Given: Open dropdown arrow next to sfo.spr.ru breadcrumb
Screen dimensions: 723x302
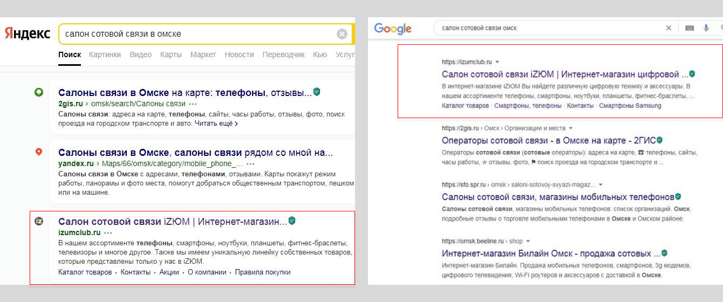Looking at the screenshot, I should point(601,184).
